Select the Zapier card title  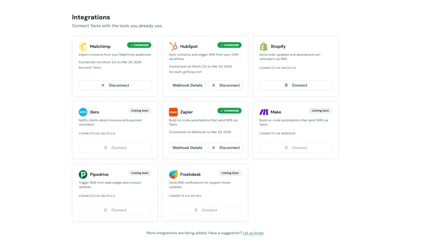[x=186, y=112]
